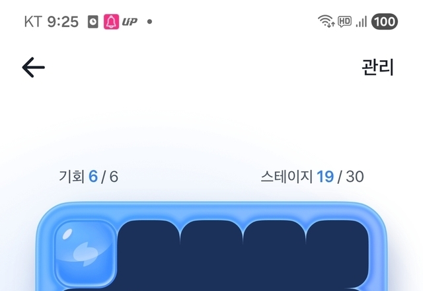Select the third-column dark slot in top row
This screenshot has width=423, height=291.
coord(211,253)
